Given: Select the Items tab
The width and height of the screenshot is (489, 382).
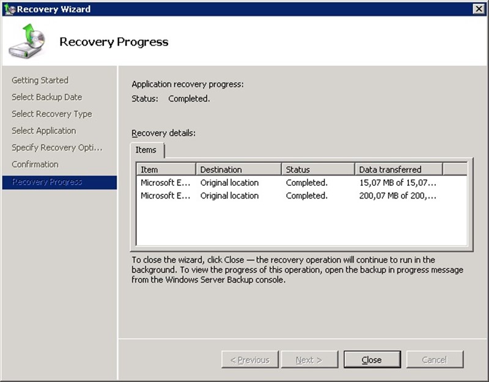Looking at the screenshot, I should (146, 150).
